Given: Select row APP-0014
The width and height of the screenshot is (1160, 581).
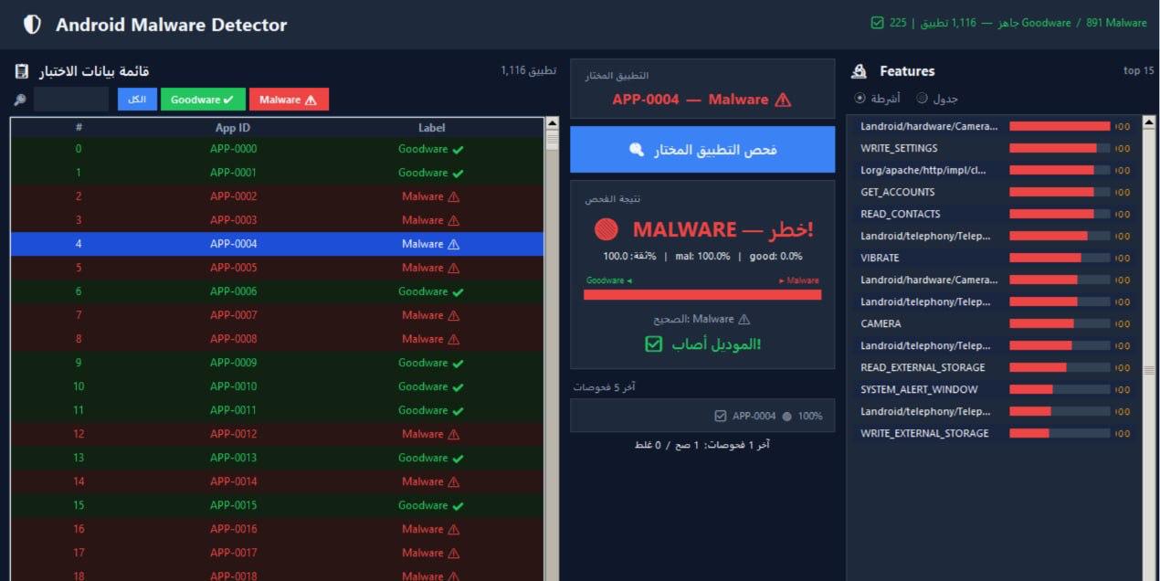Looking at the screenshot, I should [277, 481].
